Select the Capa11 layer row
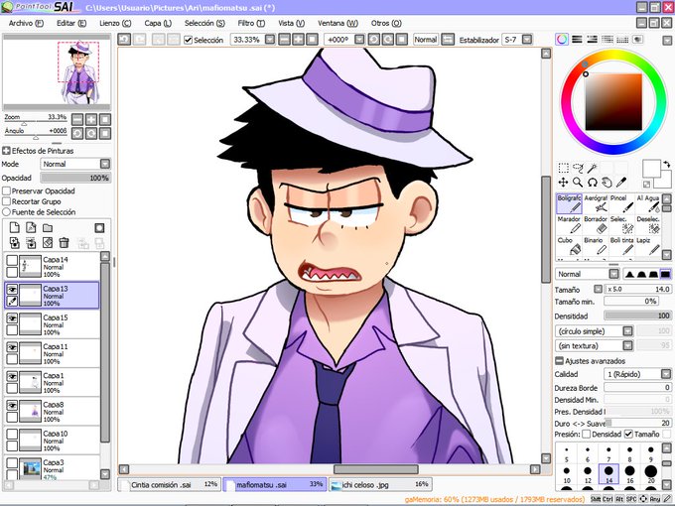 click(52, 353)
